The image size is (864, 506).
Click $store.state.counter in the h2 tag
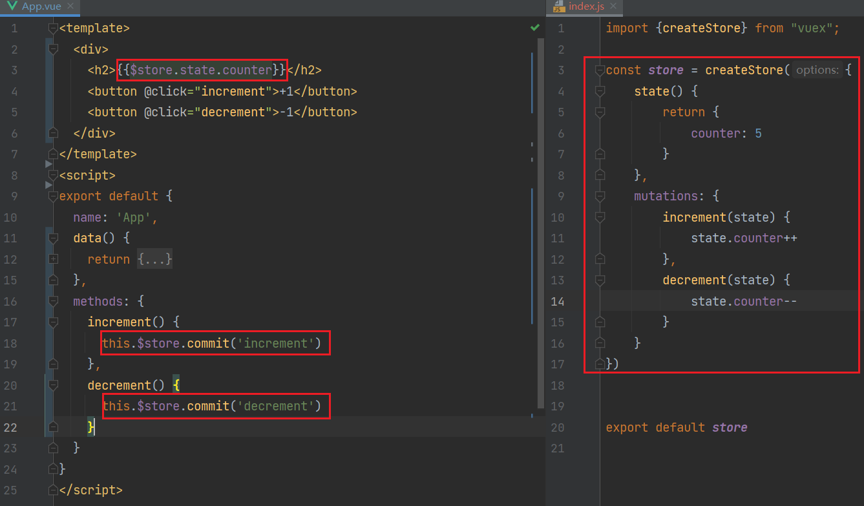coord(201,70)
